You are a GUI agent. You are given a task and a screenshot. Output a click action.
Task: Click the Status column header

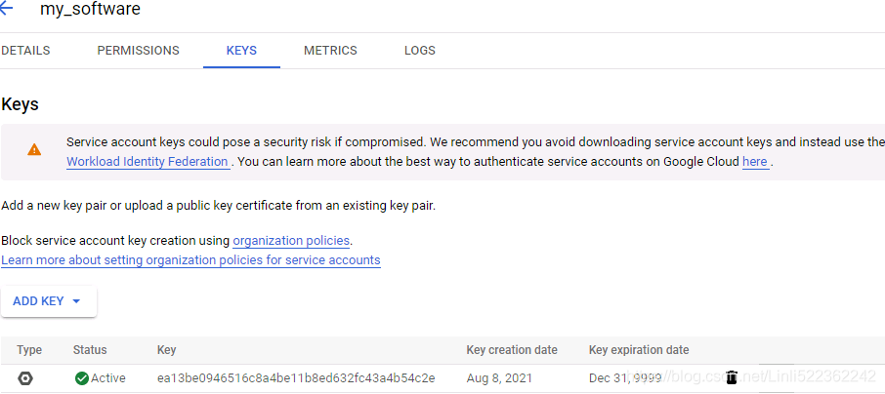coord(90,350)
